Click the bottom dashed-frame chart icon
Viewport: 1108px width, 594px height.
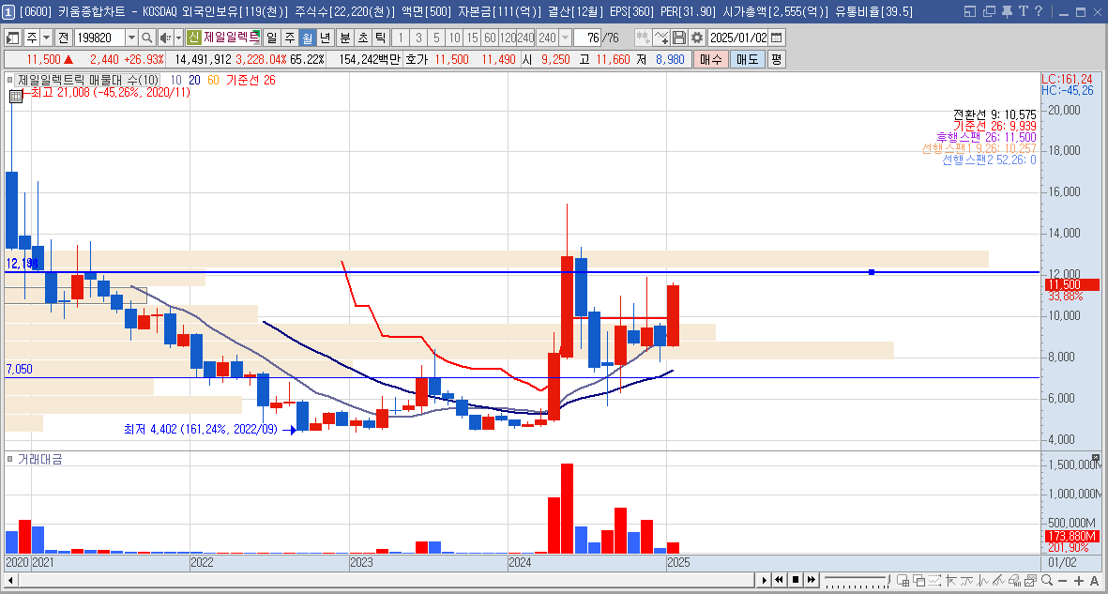tap(934, 580)
